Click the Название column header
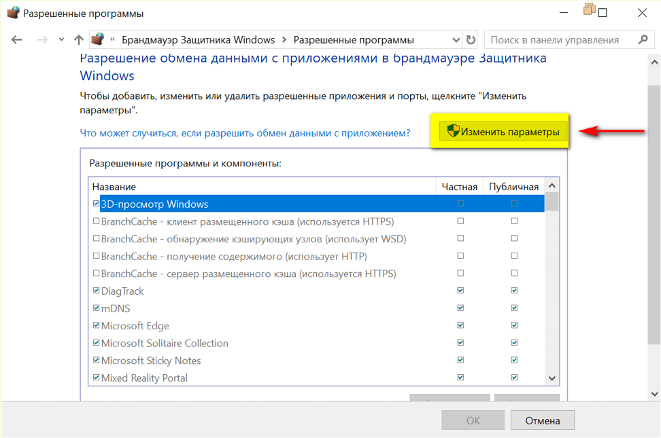This screenshot has height=438, width=661. 114,187
